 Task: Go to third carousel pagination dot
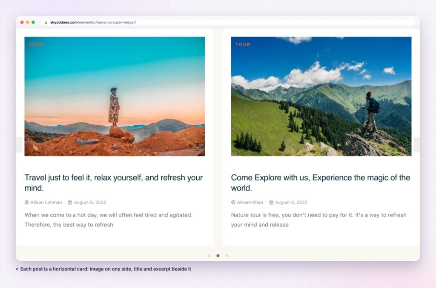227,256
